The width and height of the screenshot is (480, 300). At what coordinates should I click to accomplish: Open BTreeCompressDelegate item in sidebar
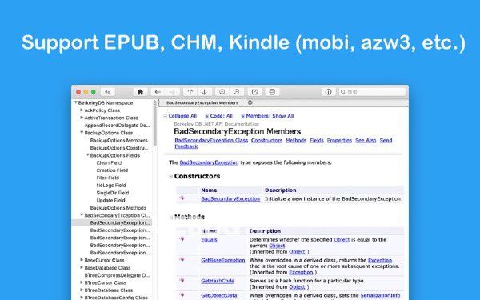pyautogui.click(x=117, y=275)
